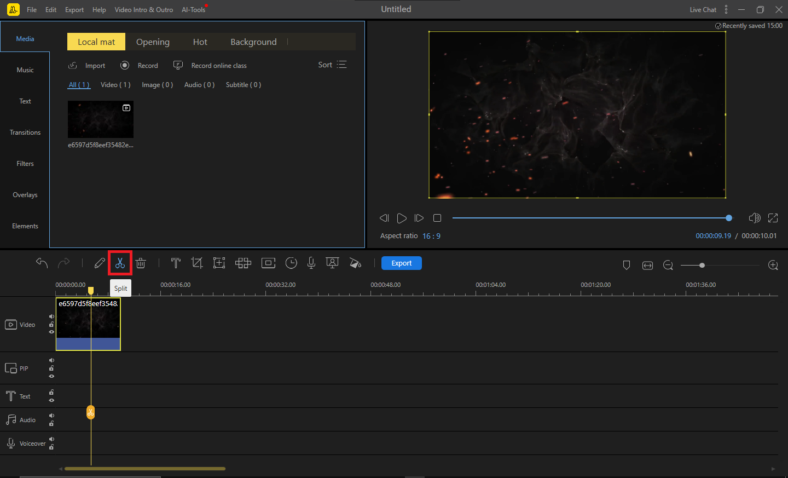Image resolution: width=788 pixels, height=478 pixels.
Task: Enter fullscreen preview with the expand icon
Action: click(773, 218)
